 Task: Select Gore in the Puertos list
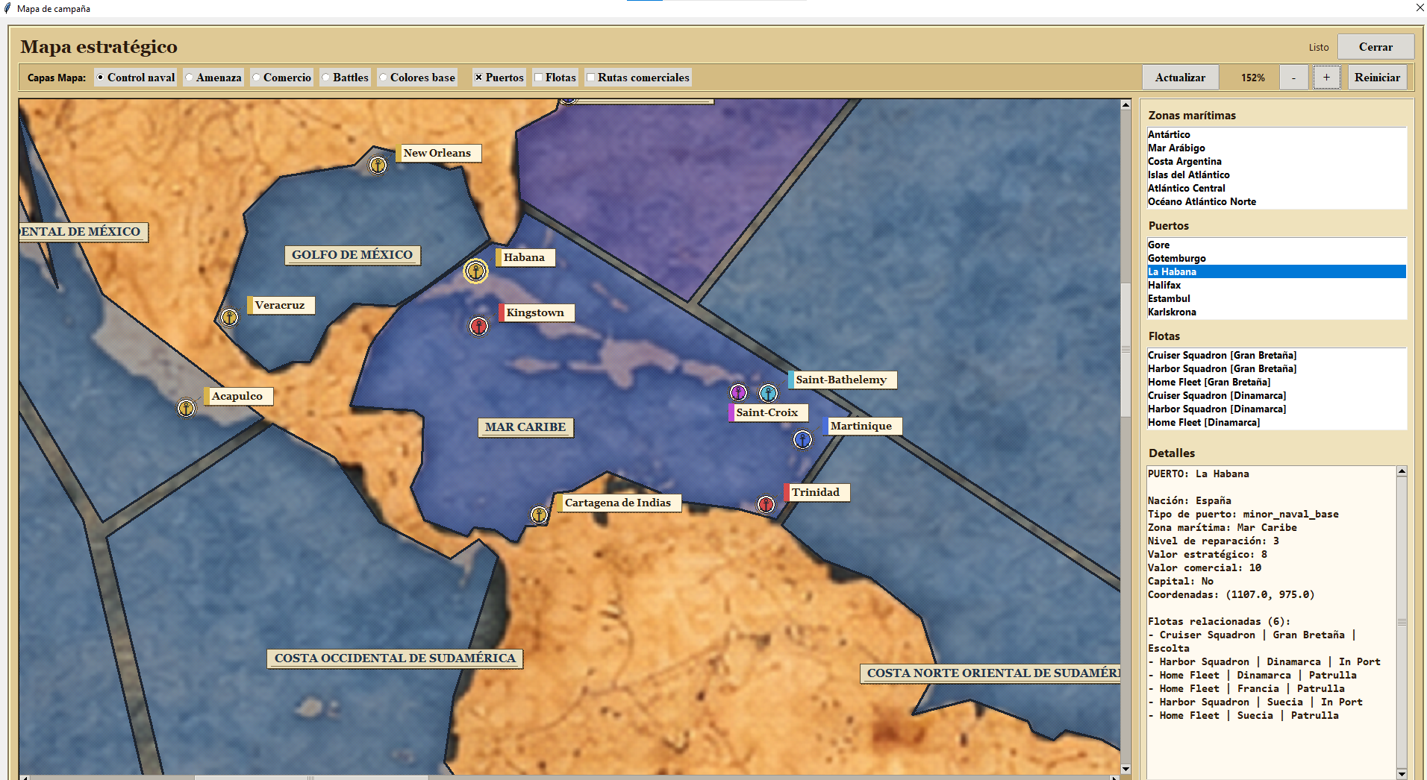pos(1276,245)
